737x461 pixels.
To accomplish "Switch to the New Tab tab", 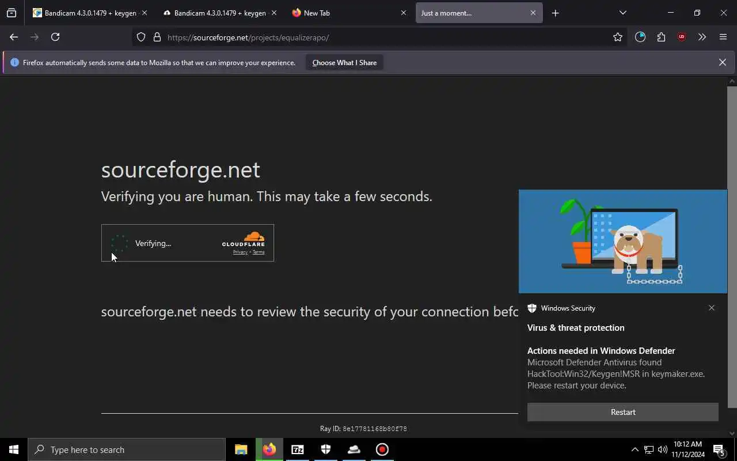I will 349,13.
